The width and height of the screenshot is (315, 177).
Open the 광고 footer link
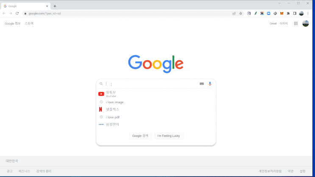pyautogui.click(x=10, y=171)
